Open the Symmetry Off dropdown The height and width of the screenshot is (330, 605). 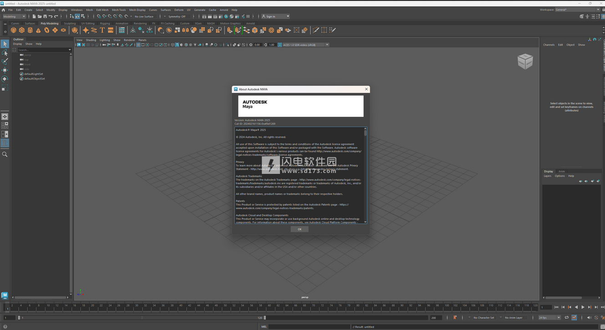(179, 16)
